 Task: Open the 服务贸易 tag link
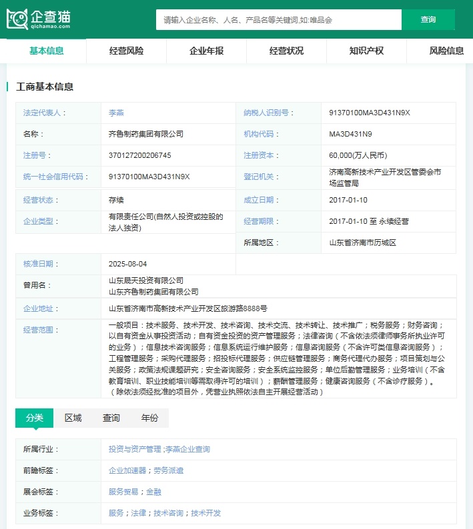123,492
